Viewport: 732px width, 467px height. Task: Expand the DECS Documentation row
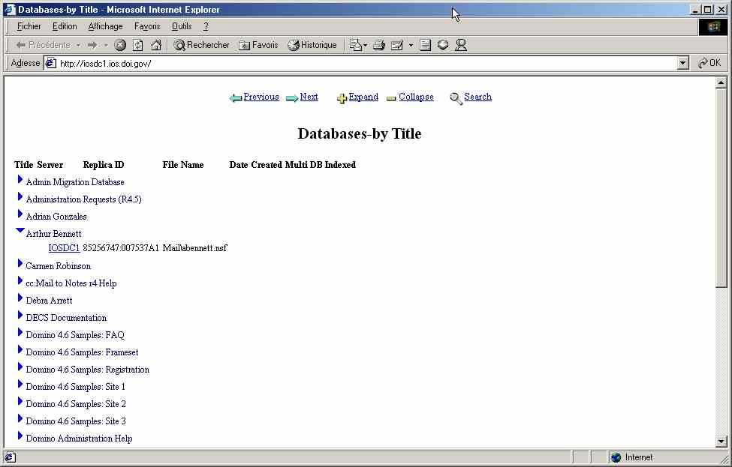(20, 315)
